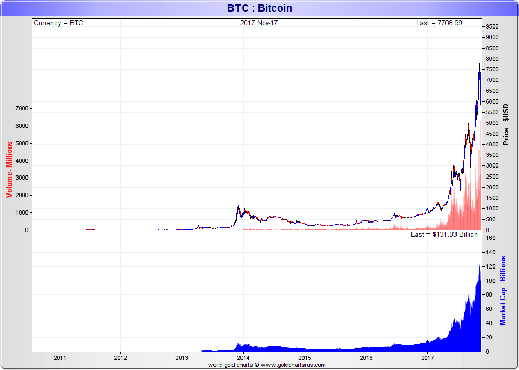Click the 2013 year label

point(182,357)
